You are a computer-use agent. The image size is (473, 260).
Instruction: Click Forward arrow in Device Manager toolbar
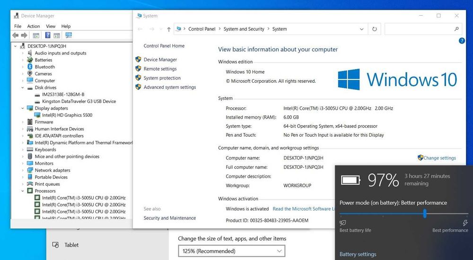click(x=24, y=35)
